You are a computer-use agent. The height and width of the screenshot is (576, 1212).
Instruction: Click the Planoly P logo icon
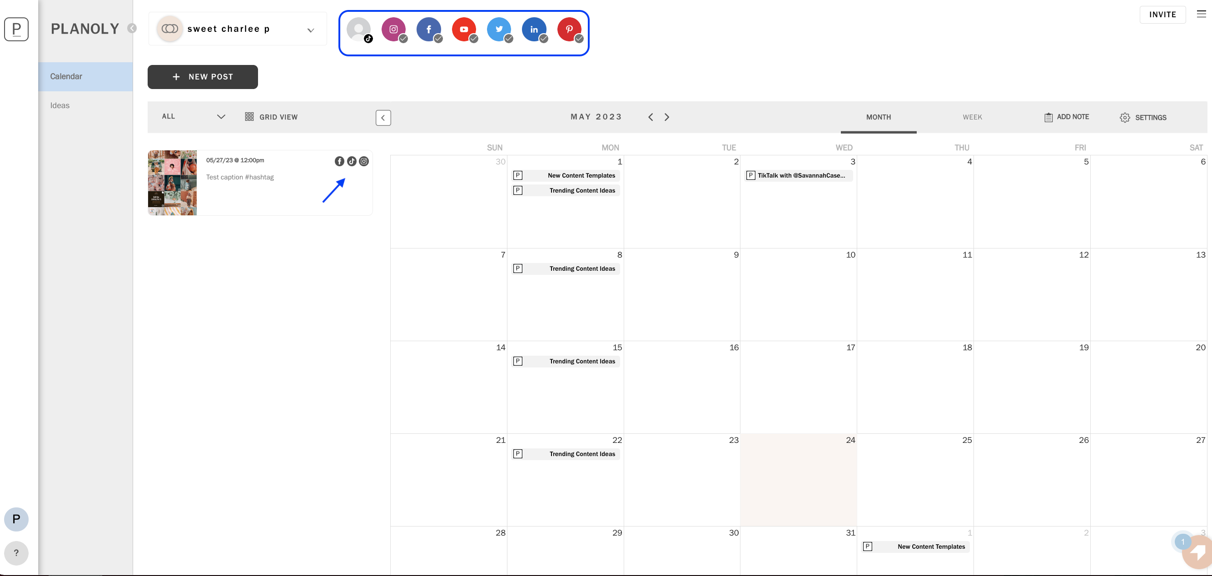(x=16, y=29)
